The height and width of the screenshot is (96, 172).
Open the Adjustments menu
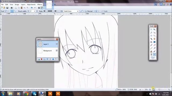coord(31,5)
